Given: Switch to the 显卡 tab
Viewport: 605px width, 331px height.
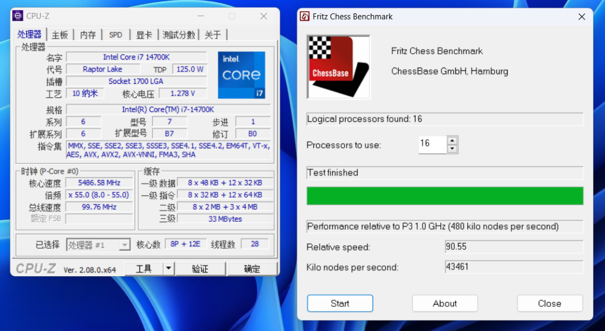Looking at the screenshot, I should 143,35.
